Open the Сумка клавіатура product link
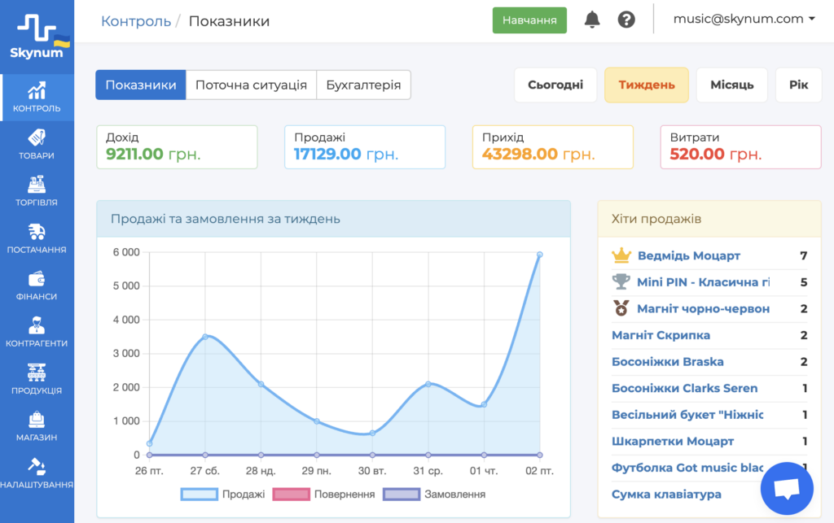 tap(666, 495)
